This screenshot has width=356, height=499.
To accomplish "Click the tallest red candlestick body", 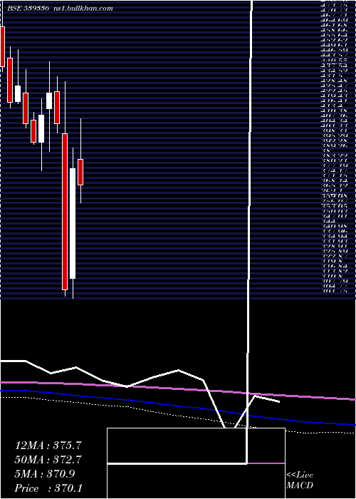I will pos(65,212).
